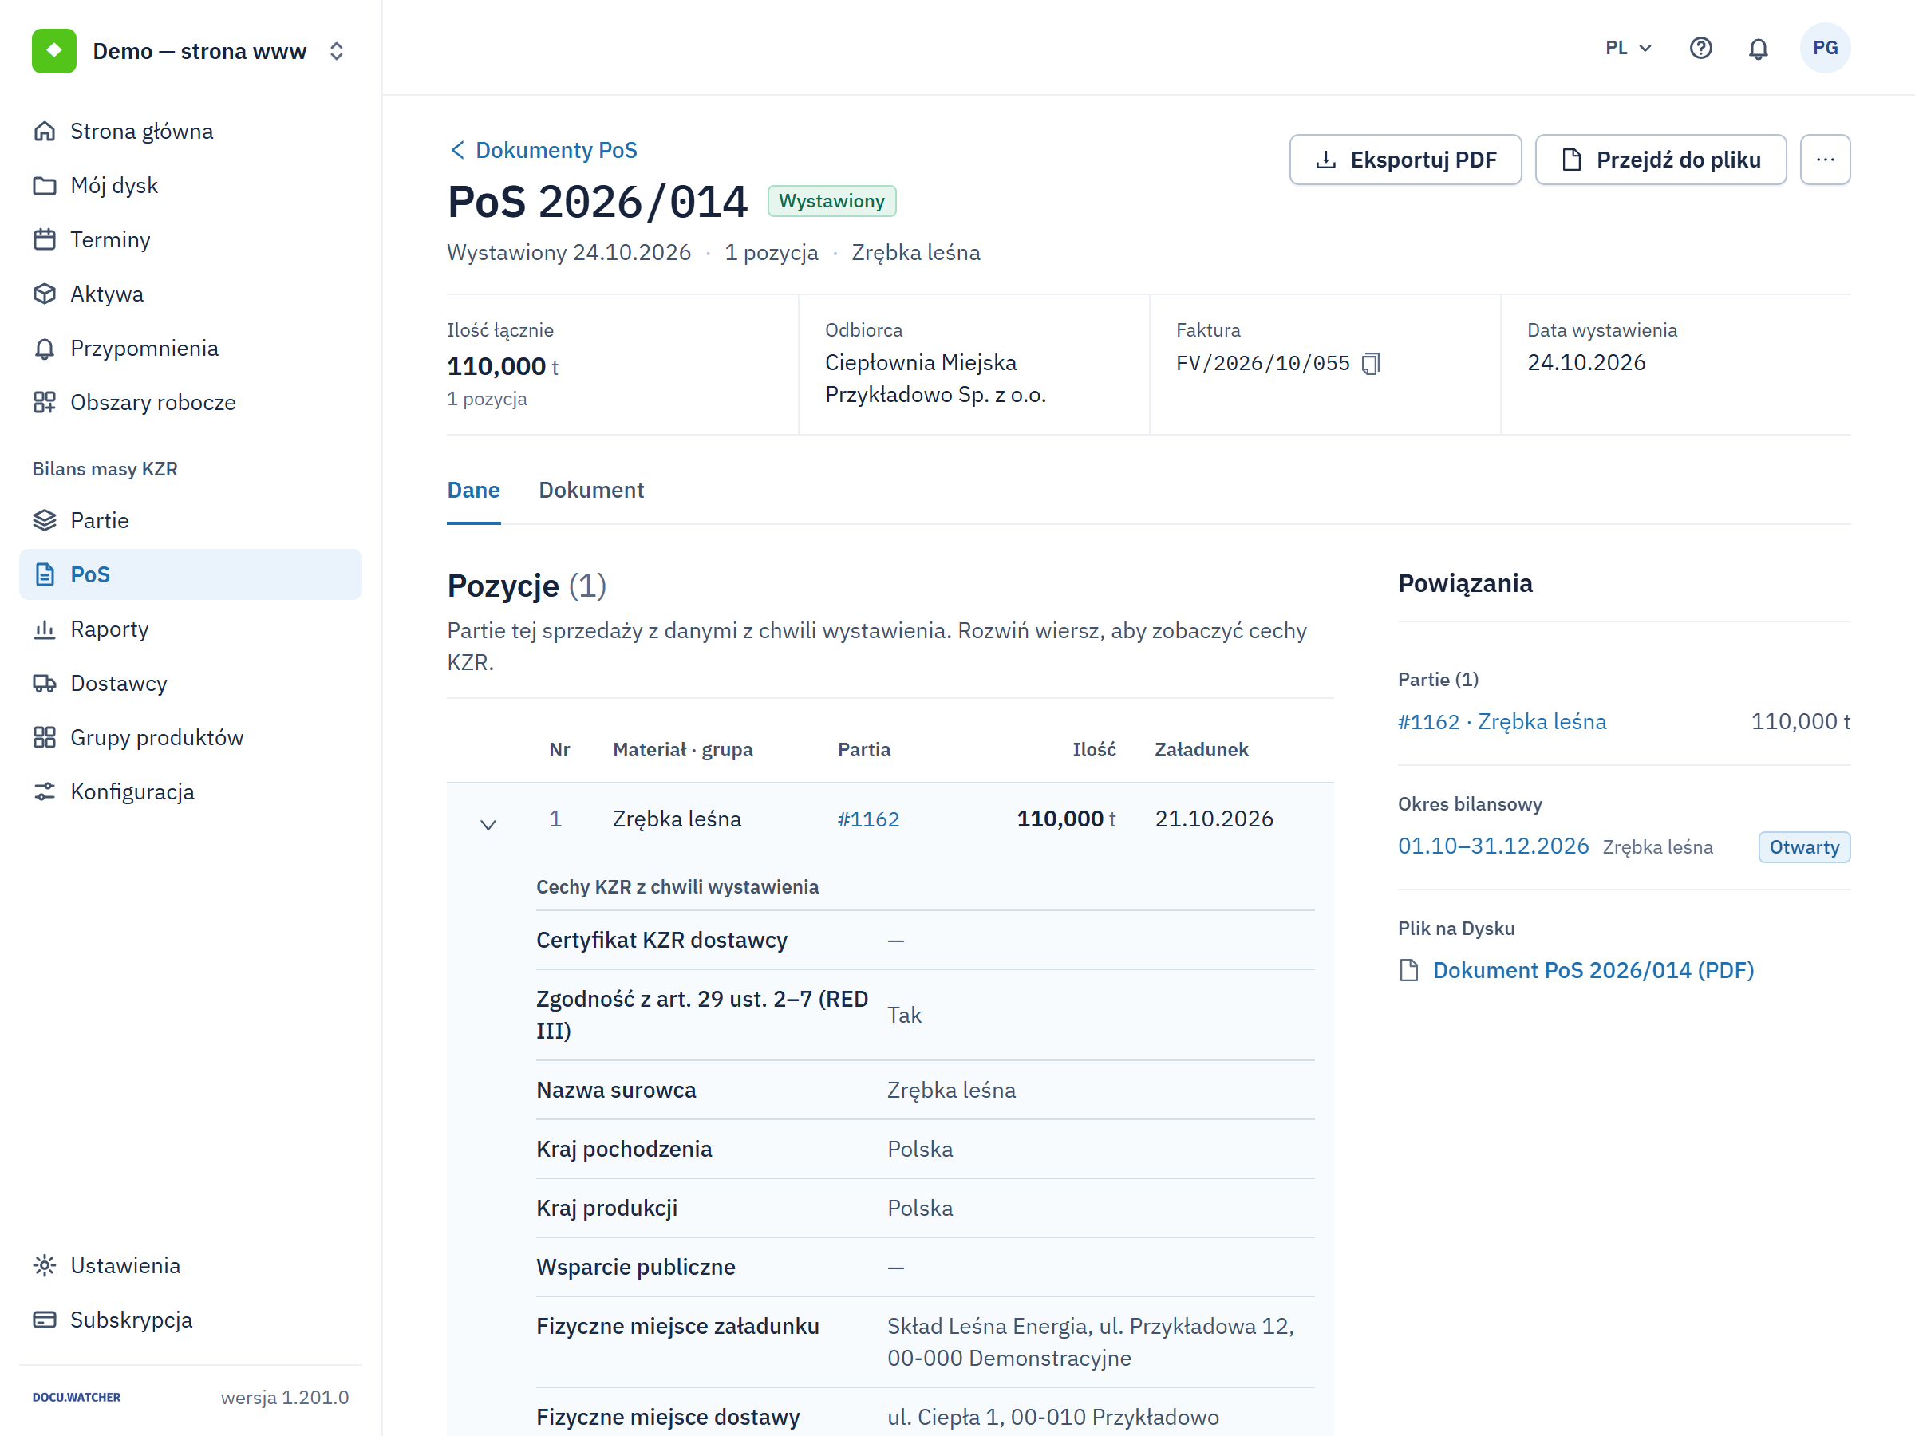The height and width of the screenshot is (1436, 1915).
Task: Open Mój dysk in sidebar
Action: tap(191, 185)
